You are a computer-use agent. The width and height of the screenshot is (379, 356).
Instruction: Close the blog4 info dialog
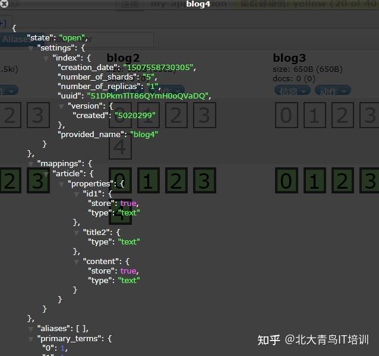(4, 4)
